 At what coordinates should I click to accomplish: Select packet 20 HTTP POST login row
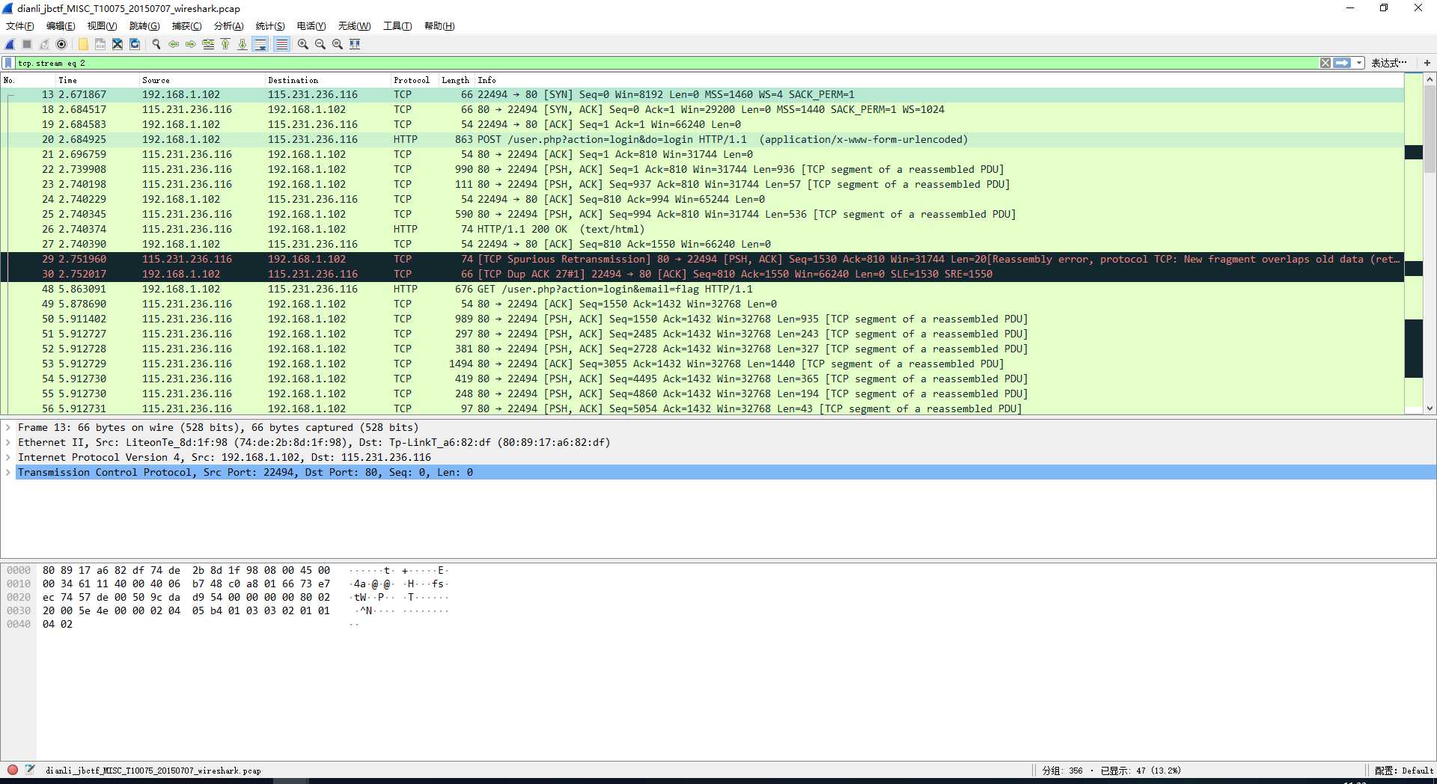[702, 139]
